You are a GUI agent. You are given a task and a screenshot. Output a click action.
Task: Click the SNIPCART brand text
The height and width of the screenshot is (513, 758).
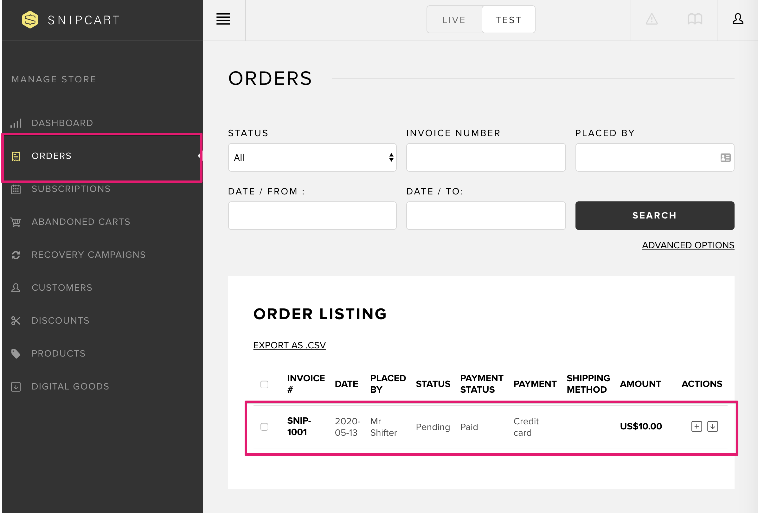(84, 20)
